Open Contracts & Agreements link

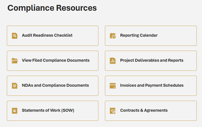[x=144, y=110]
